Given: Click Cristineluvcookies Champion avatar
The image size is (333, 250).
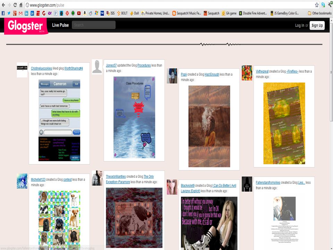Looking at the screenshot, I should [x=22, y=70].
